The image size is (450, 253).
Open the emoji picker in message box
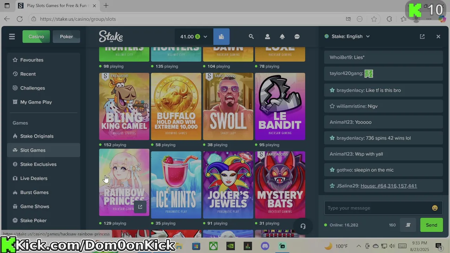(x=435, y=208)
